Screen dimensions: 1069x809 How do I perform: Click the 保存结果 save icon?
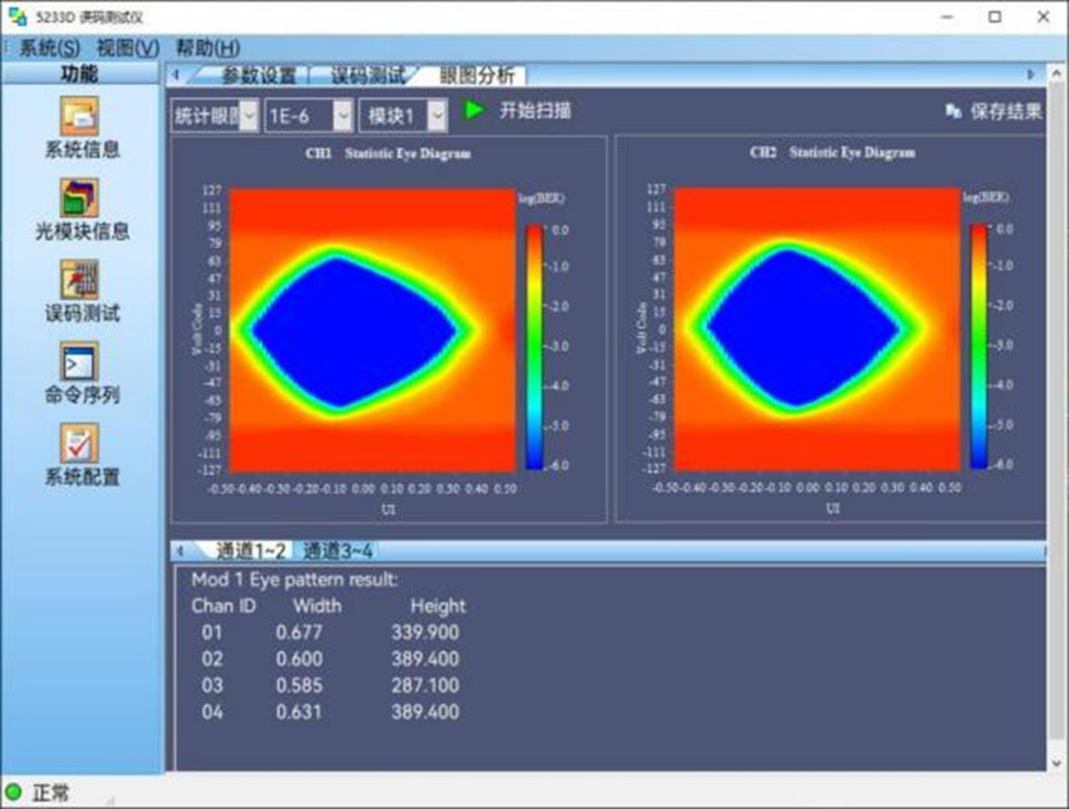click(953, 111)
